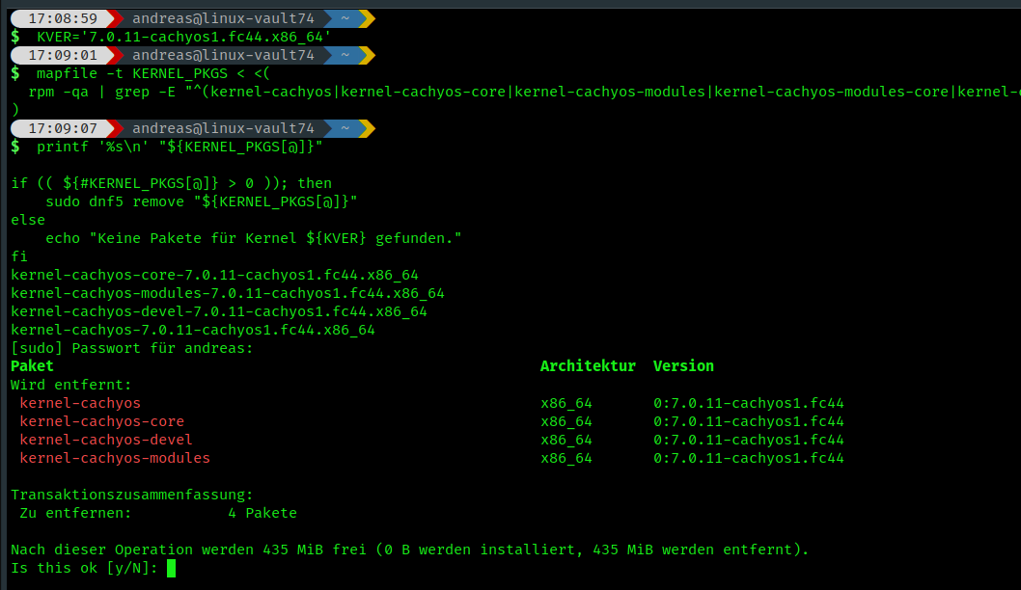The height and width of the screenshot is (590, 1021).
Task: Click output line kernel-cachyos-7.0.11-cachyos1.fc44.x86_64
Action: (x=193, y=330)
